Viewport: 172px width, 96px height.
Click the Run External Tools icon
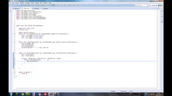[29, 5]
